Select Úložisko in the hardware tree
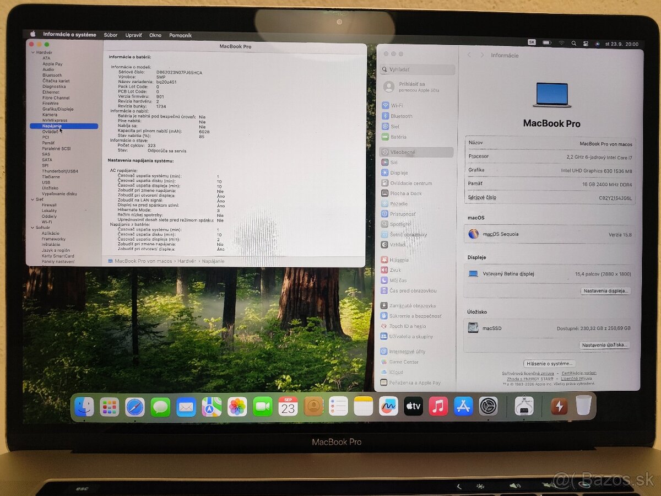Viewport: 661px width, 496px height. point(50,188)
